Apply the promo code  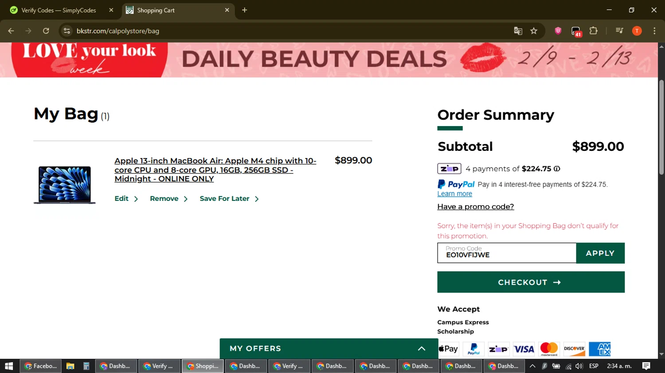pyautogui.click(x=600, y=253)
